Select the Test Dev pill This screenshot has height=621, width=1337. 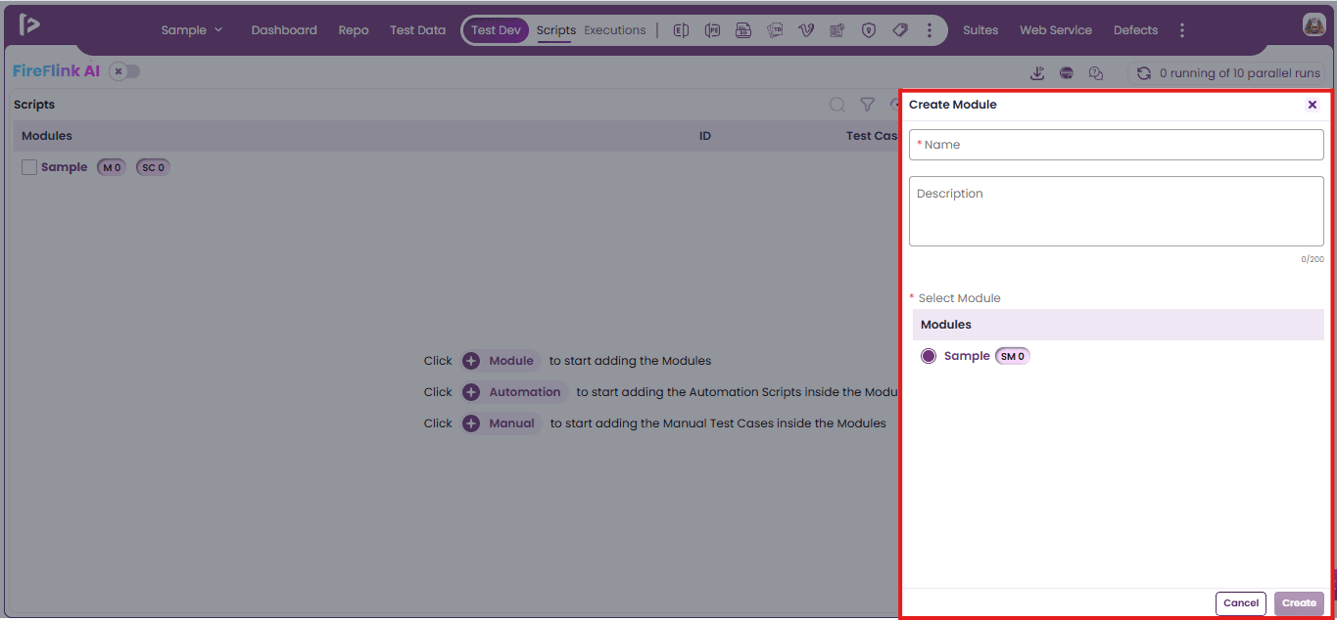coord(496,30)
